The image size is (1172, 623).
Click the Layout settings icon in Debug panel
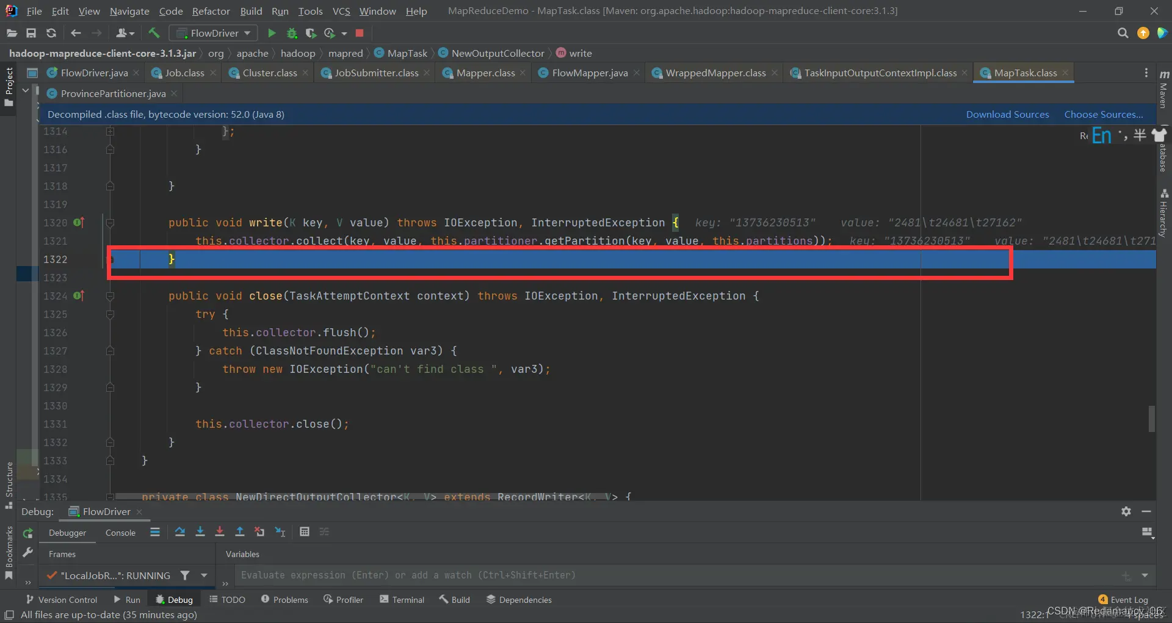[x=1148, y=533]
